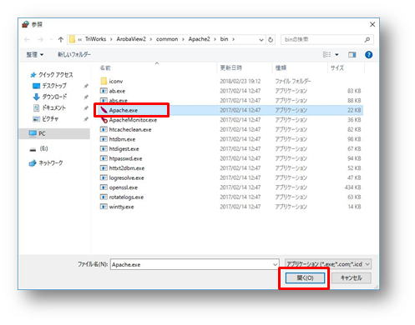Select openssl.exe file

[124, 187]
